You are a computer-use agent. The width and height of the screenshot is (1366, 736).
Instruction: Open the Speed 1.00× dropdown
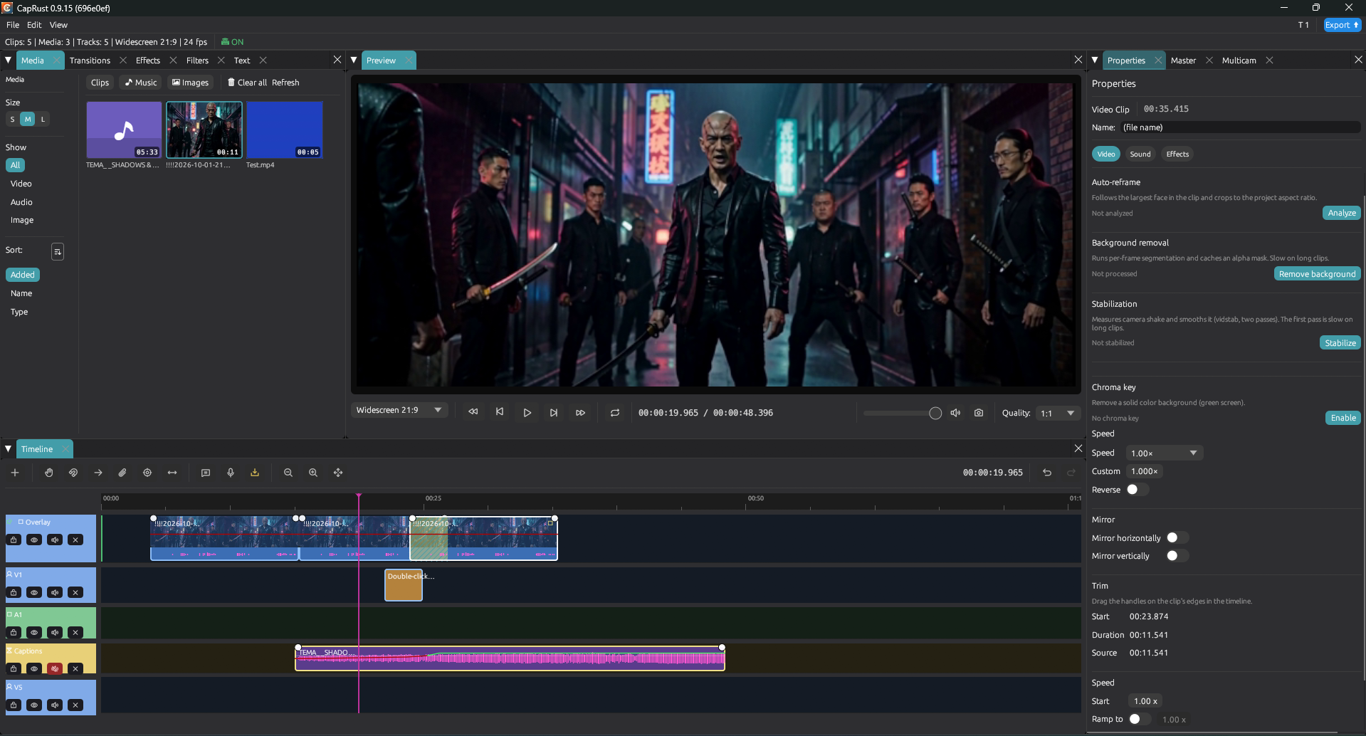1164,453
